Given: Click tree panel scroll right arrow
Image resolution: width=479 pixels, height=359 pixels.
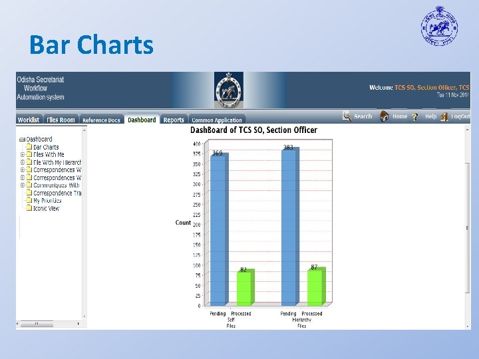Looking at the screenshot, I should [79, 324].
